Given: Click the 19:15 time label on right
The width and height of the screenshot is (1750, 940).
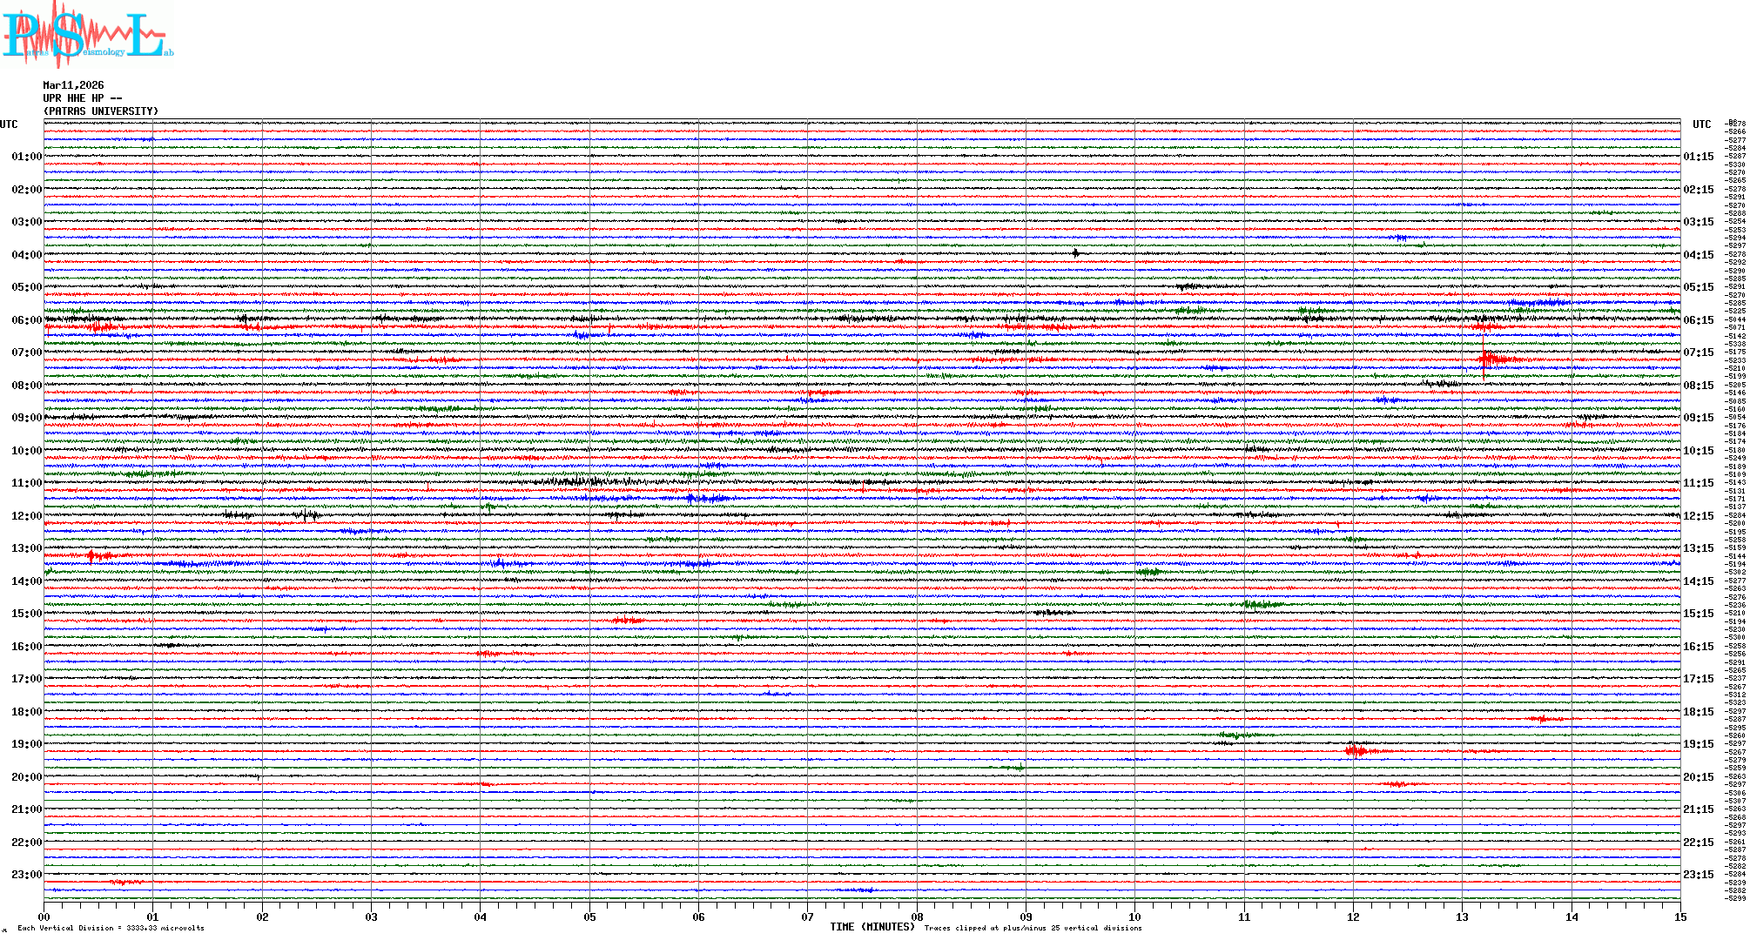Looking at the screenshot, I should pyautogui.click(x=1698, y=744).
